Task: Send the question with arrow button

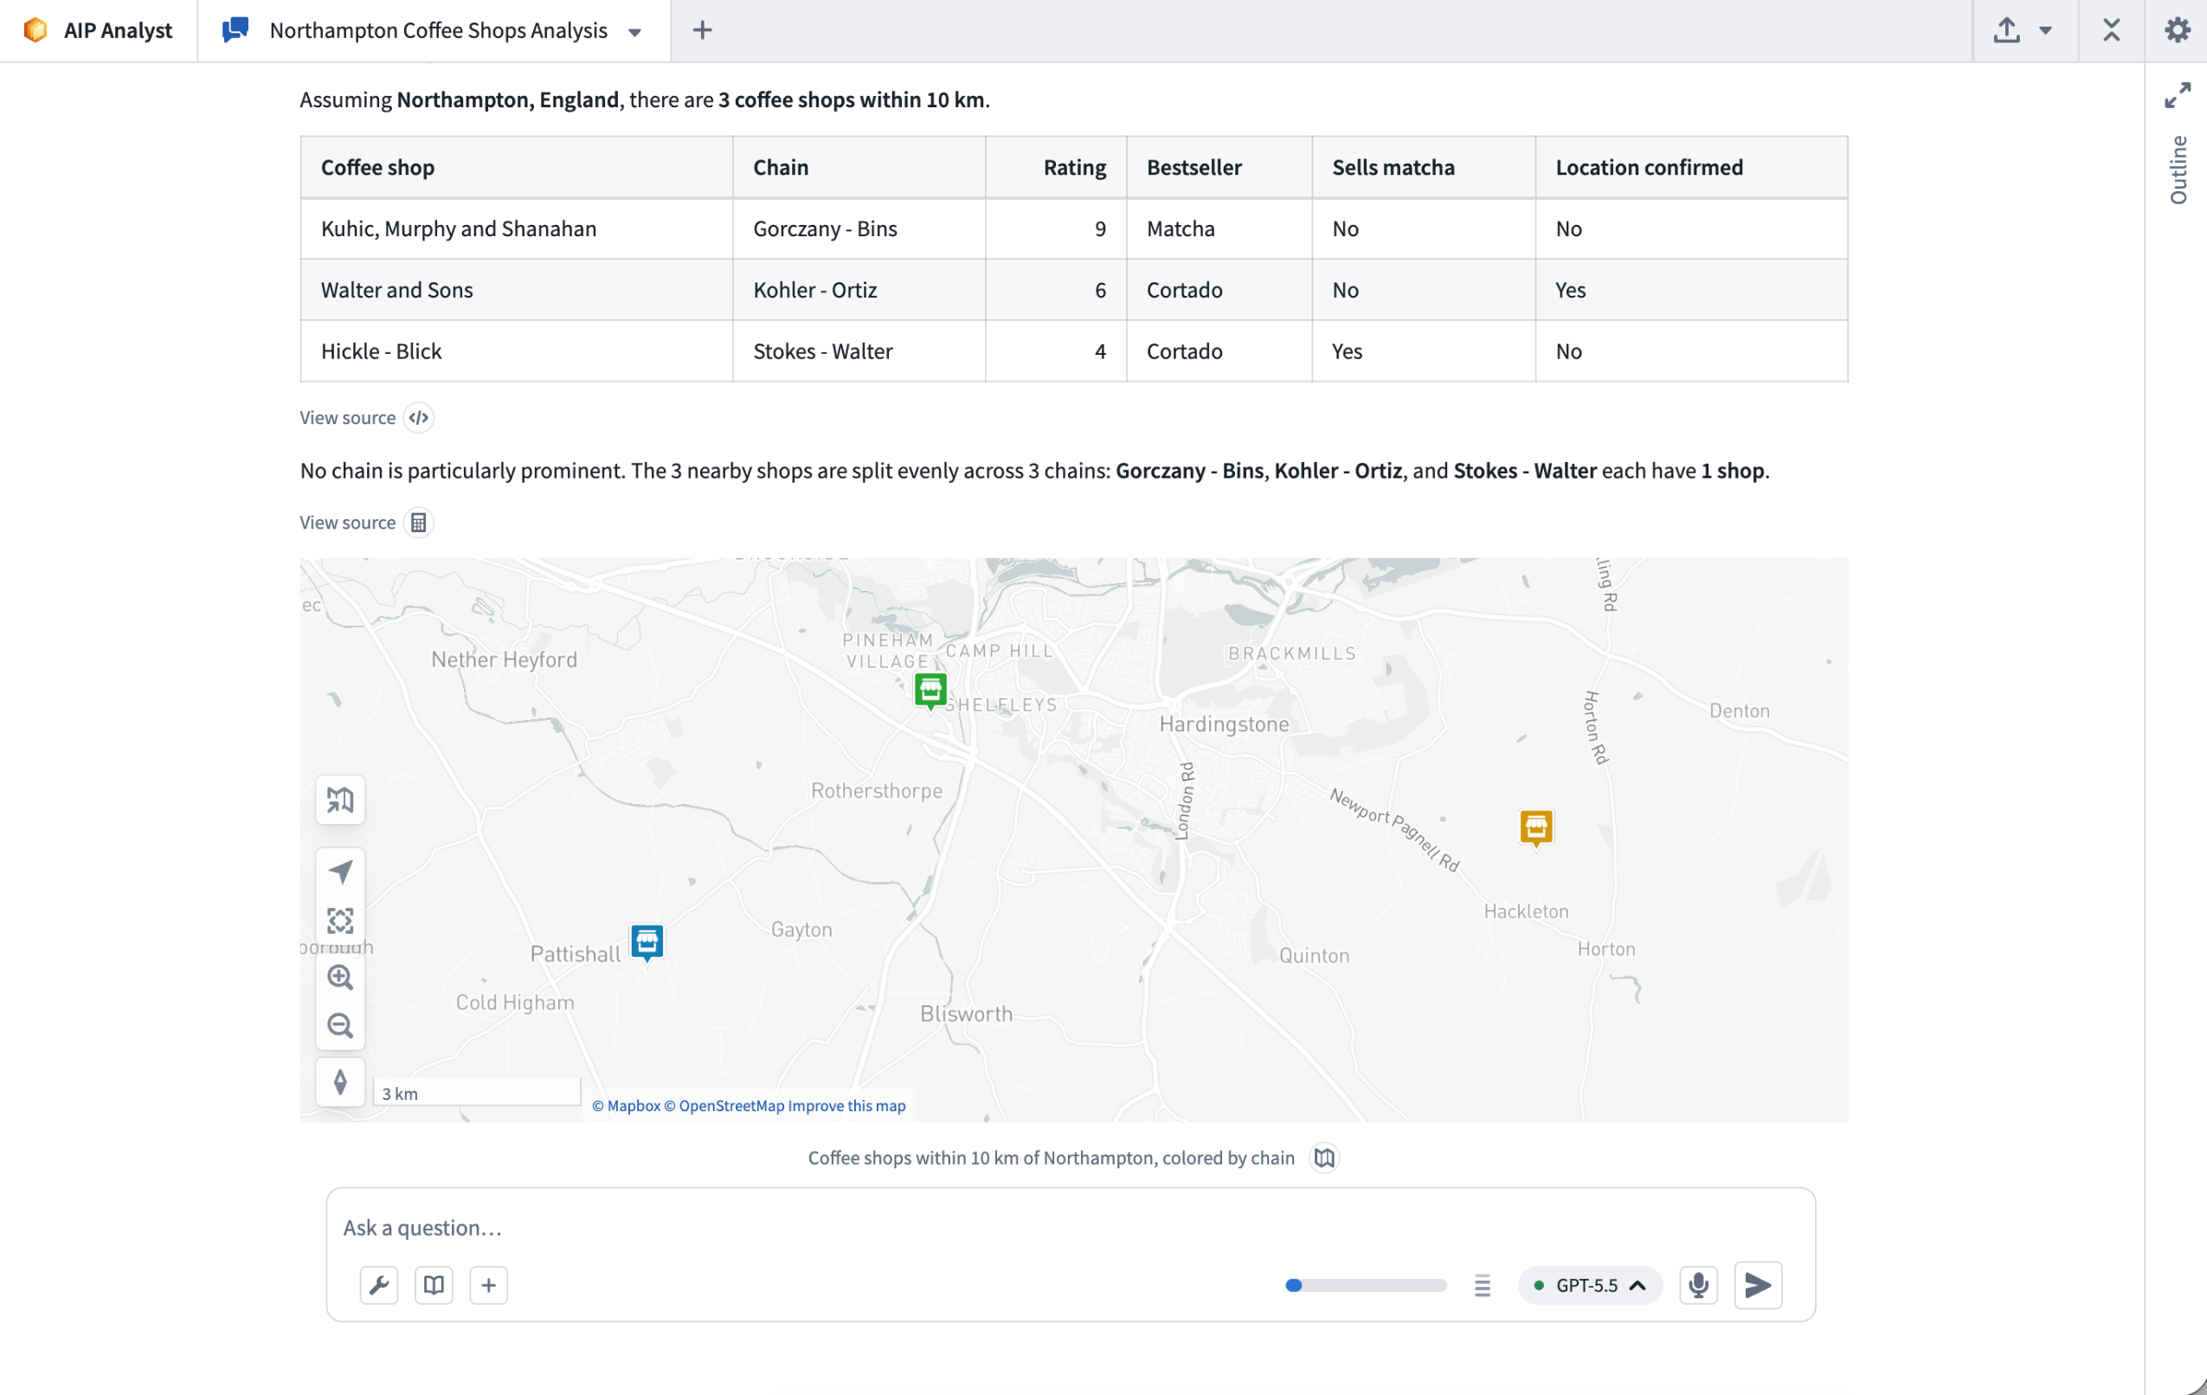Action: 1758,1285
